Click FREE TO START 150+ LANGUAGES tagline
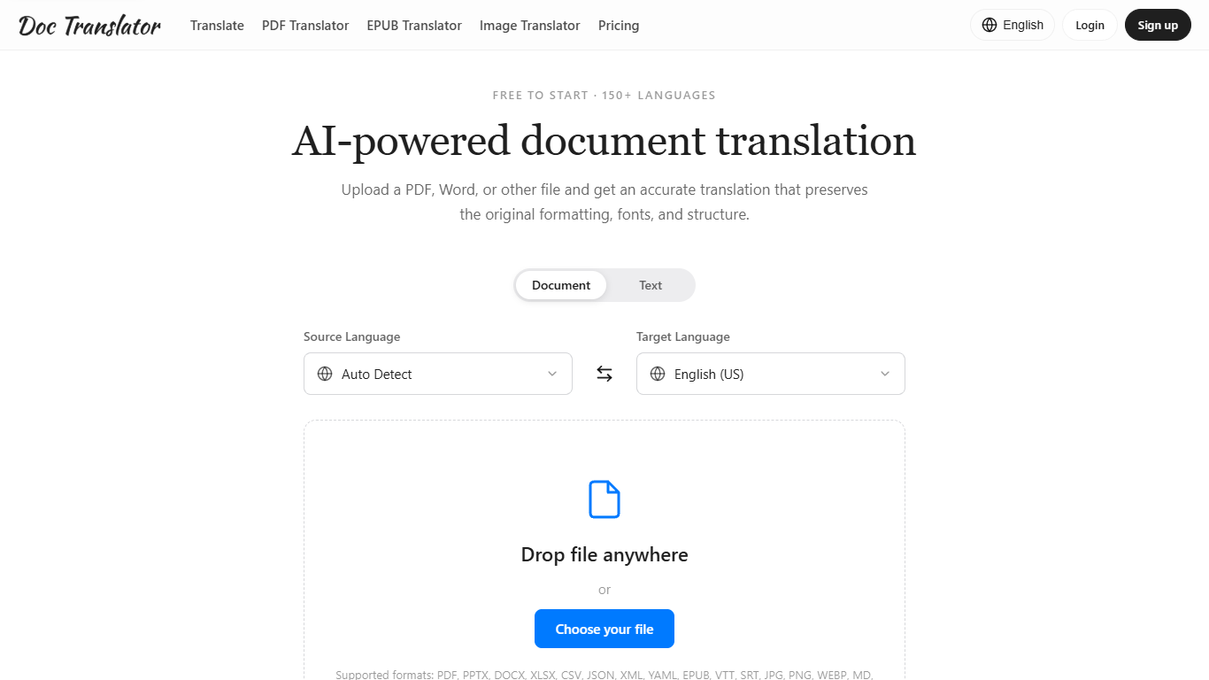Screen dimensions: 1209x680 [x=604, y=96]
